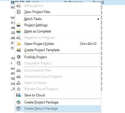Click the Create Return Package box icon
The image size is (125, 113).
pyautogui.click(x=19, y=108)
